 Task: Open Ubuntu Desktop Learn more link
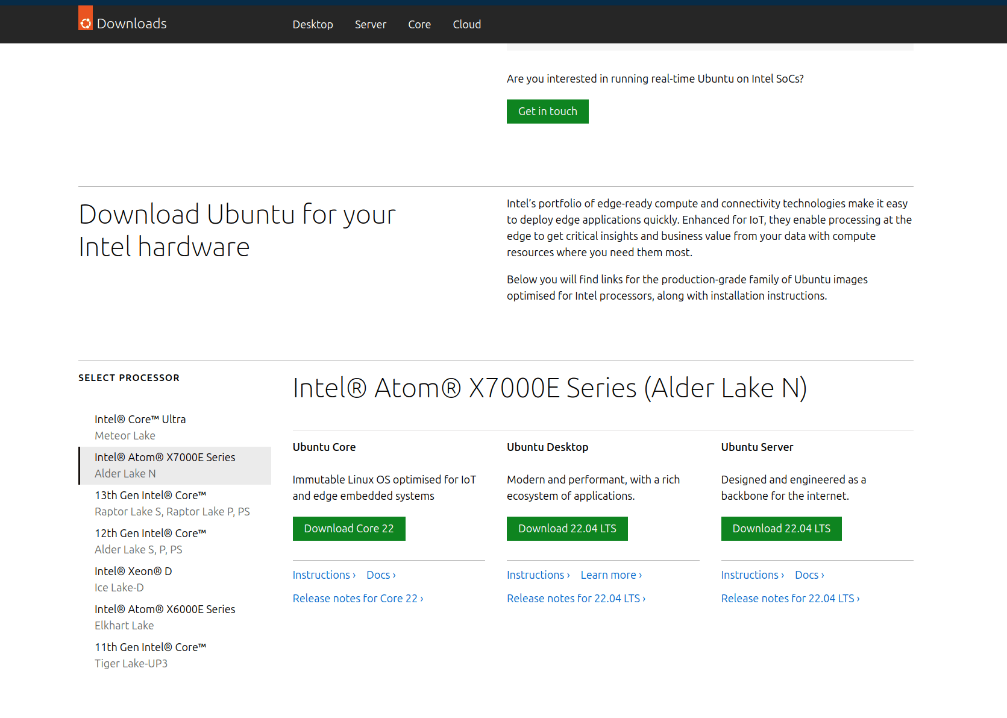point(611,575)
